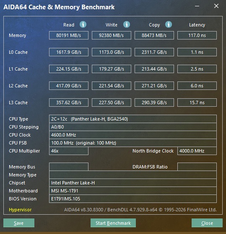Click the Read column header

coord(69,25)
